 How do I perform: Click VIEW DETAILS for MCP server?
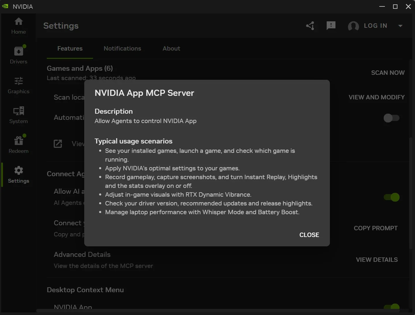(377, 260)
